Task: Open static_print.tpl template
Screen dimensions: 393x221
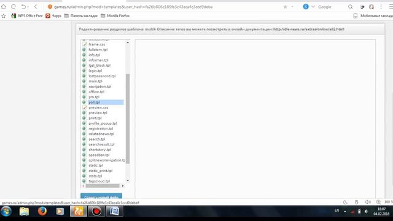Action: tap(101, 171)
